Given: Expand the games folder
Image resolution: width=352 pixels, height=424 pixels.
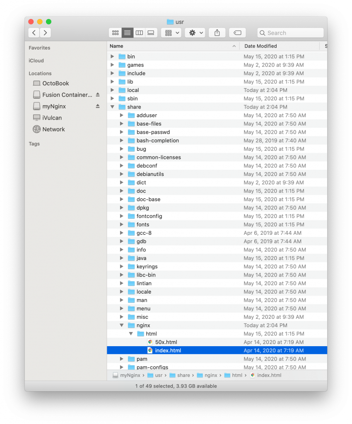Looking at the screenshot, I should coord(112,65).
